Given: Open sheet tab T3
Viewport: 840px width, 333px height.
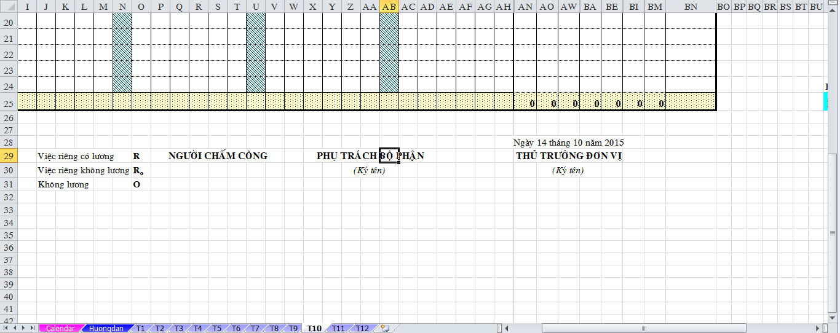Looking at the screenshot, I should tap(179, 329).
